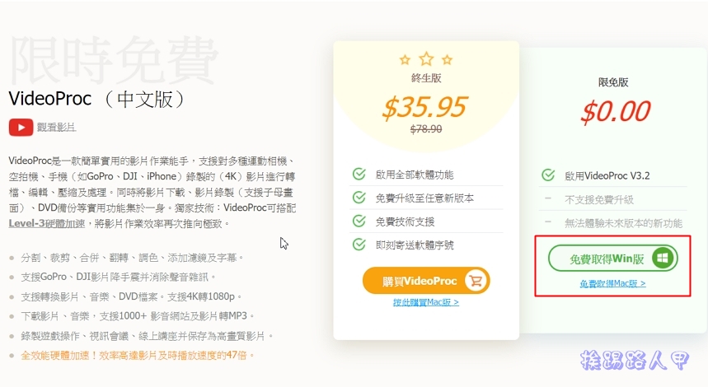Click the $0.00 free version price
Image resolution: width=708 pixels, height=387 pixels.
coord(616,111)
